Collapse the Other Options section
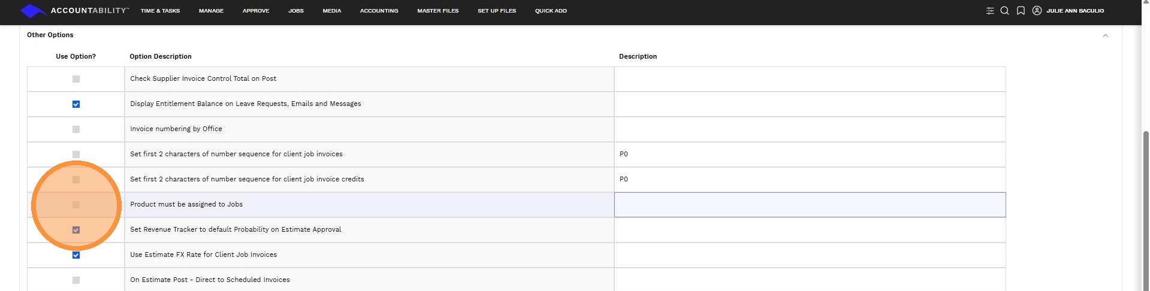 pos(1105,35)
